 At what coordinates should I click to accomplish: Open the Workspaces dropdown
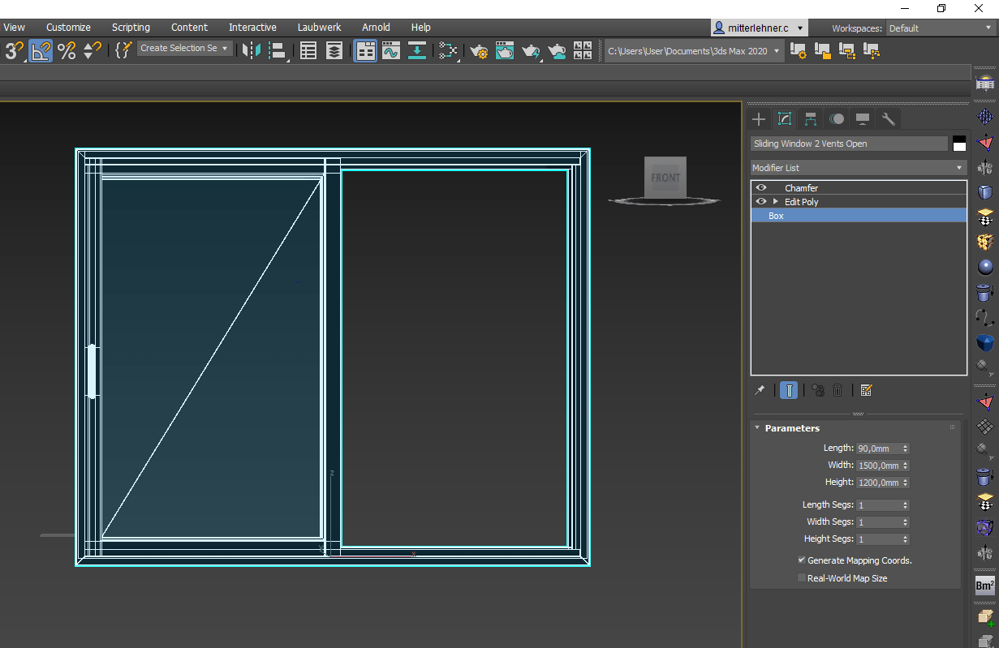(938, 28)
